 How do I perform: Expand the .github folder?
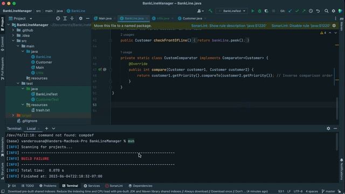(x=13, y=30)
